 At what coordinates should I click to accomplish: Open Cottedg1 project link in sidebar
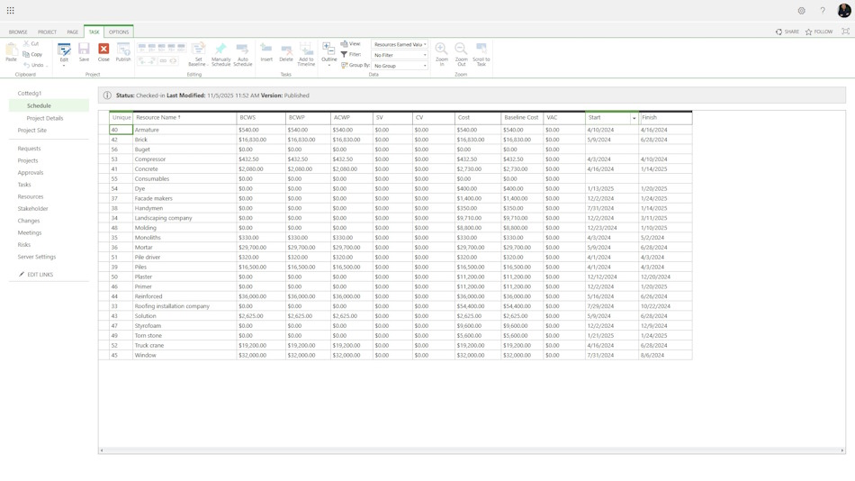pos(30,94)
